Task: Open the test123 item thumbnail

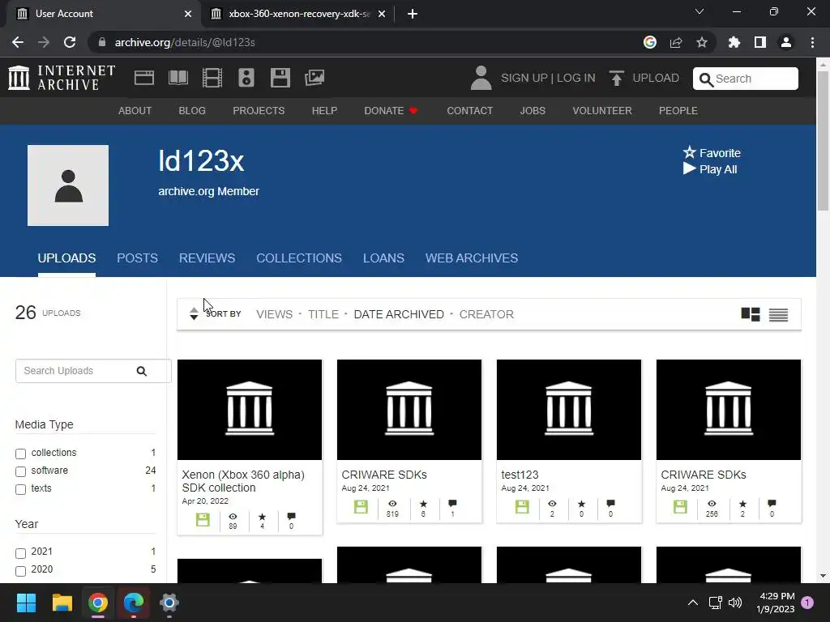Action: pos(568,409)
